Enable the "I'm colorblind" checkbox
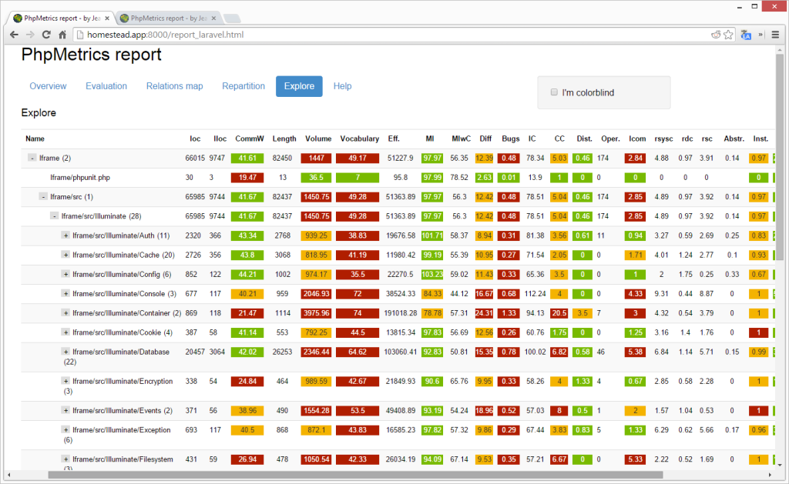The image size is (789, 484). click(554, 93)
